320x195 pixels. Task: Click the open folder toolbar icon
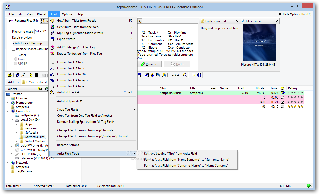click(x=10, y=75)
